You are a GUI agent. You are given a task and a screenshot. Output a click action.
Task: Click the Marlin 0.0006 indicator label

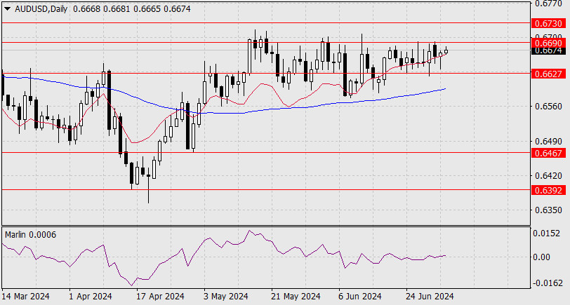31,235
